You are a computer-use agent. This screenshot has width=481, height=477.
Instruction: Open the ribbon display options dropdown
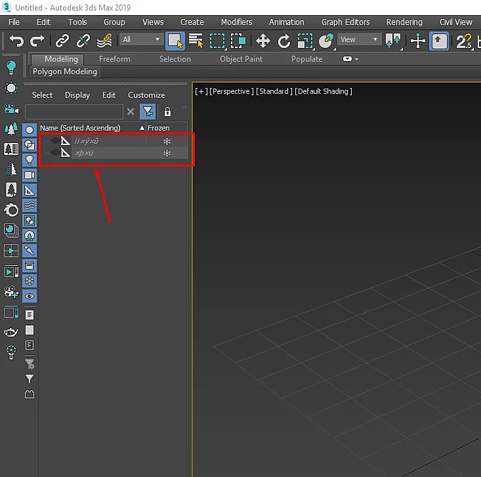point(350,59)
